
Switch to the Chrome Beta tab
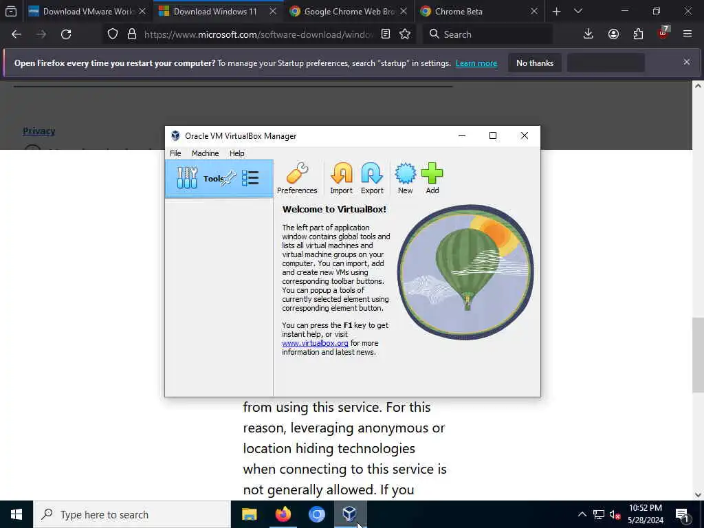coord(479,12)
